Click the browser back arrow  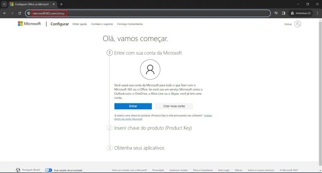click(x=4, y=13)
